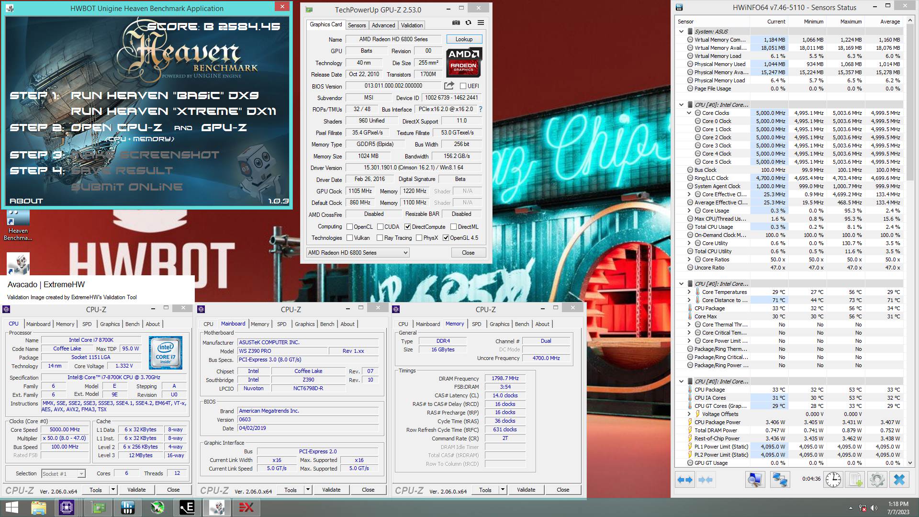Viewport: 919px width, 517px height.
Task: Click ABOUT in the Heaven Benchmark application
Action: [26, 201]
